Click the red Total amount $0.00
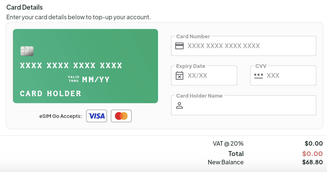This screenshot has width=327, height=172. 312,154
